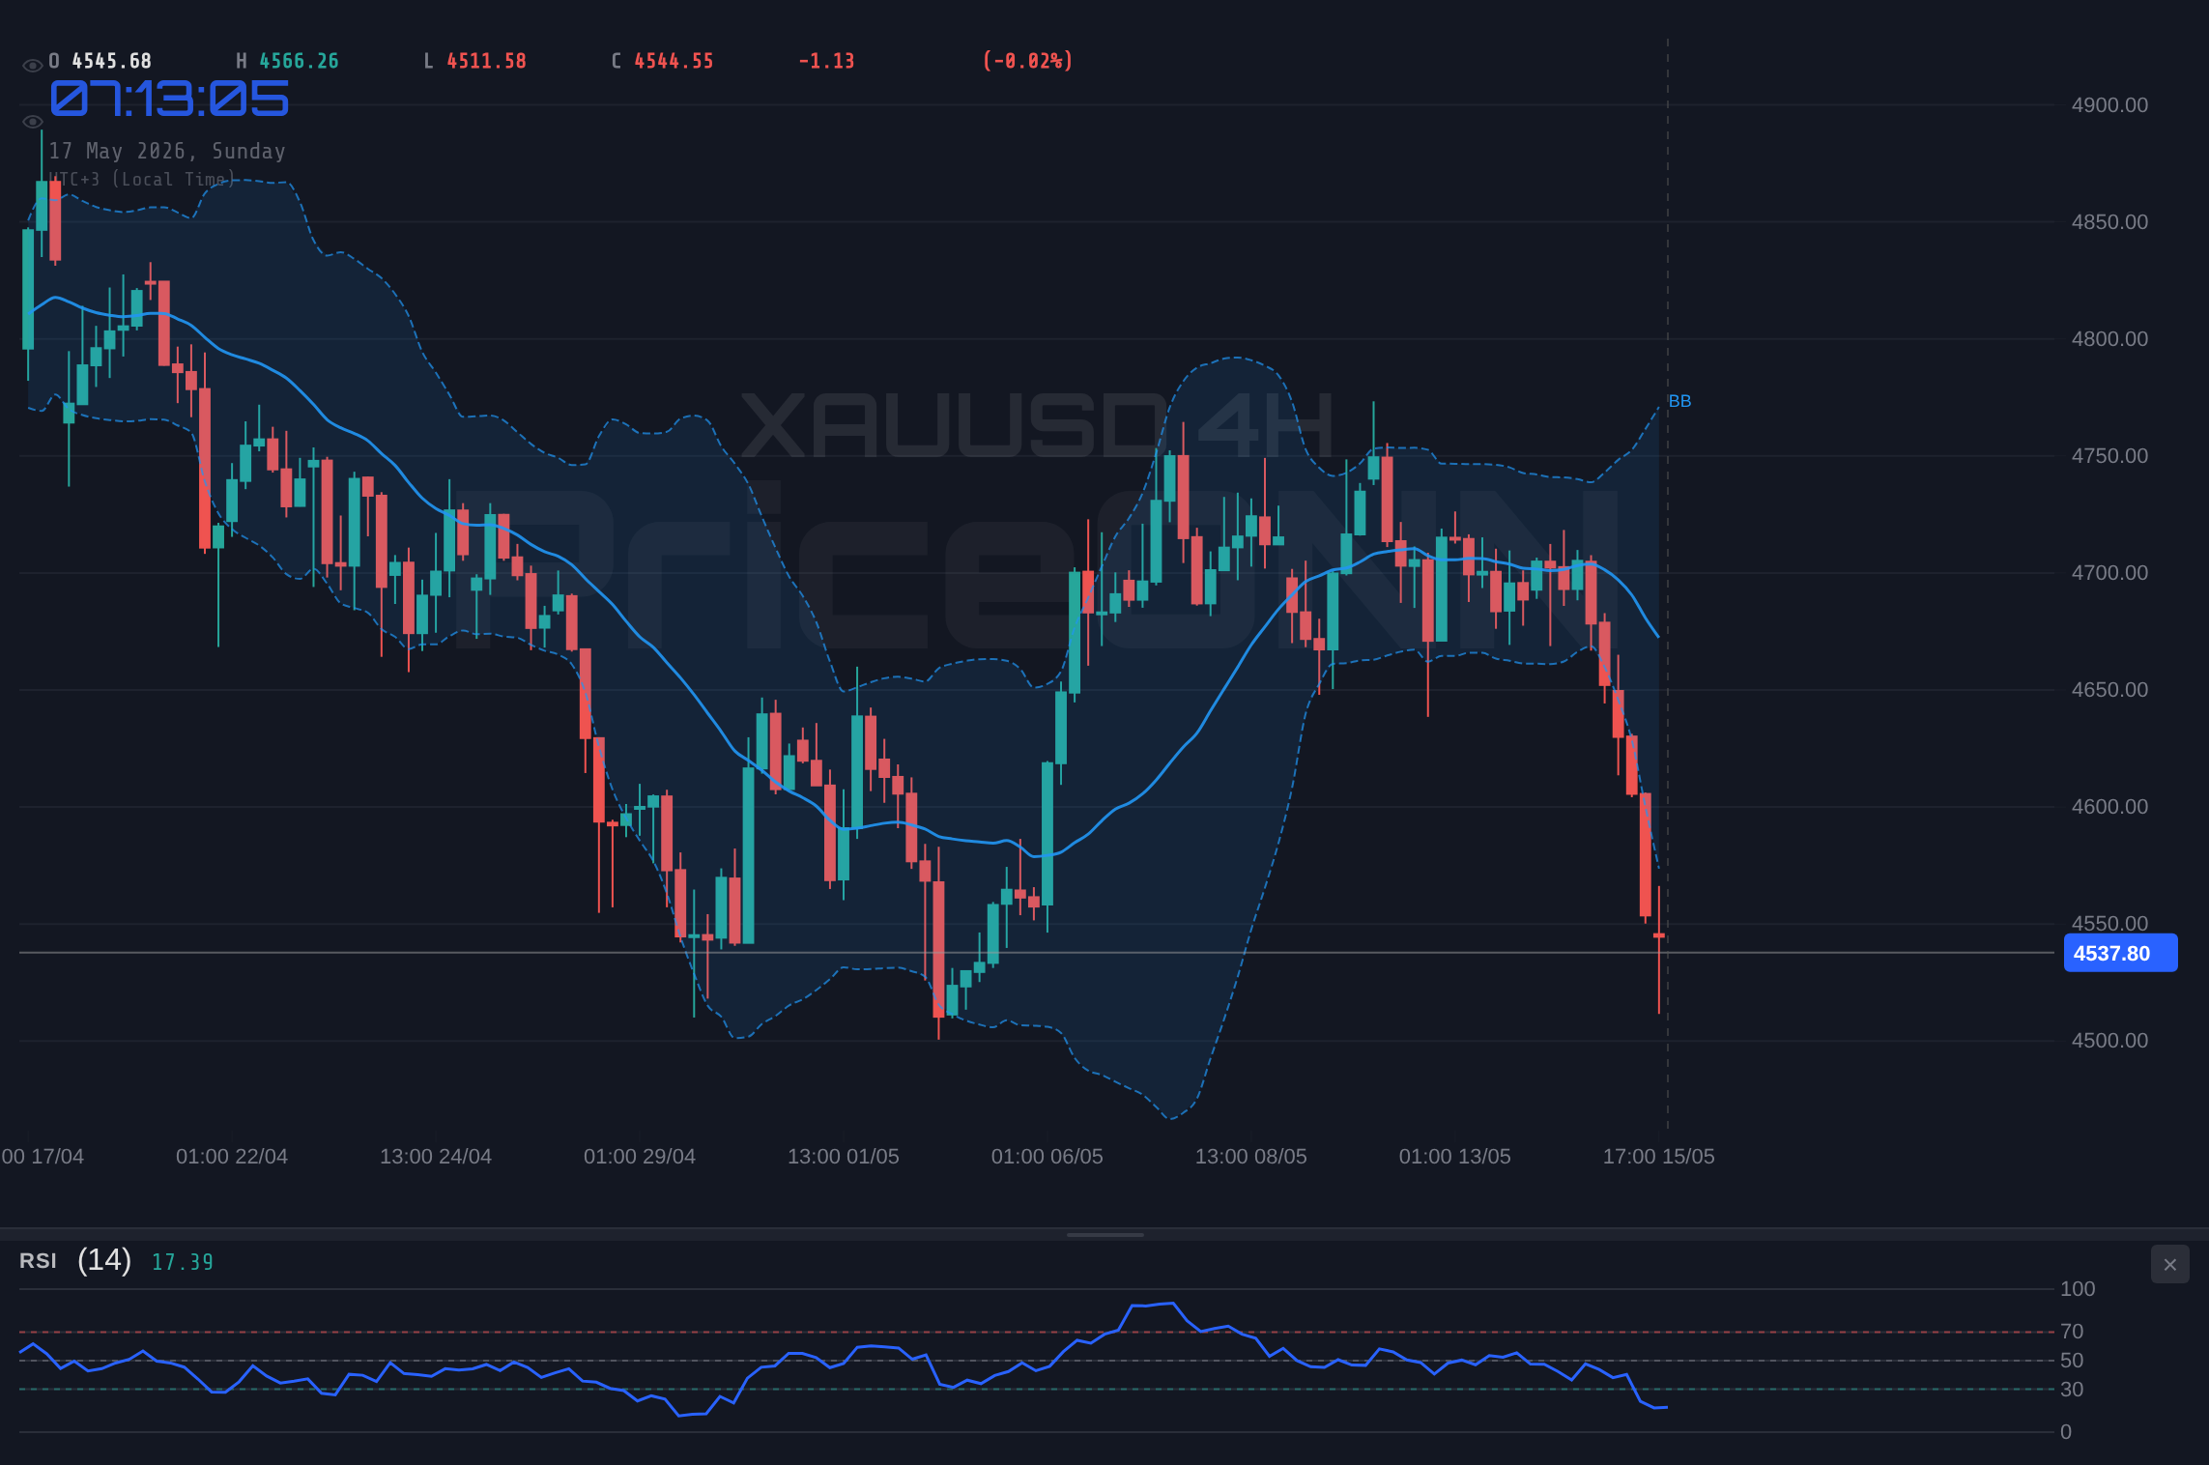Click the BB Bollinger Bands label
The height and width of the screenshot is (1465, 2209).
tap(1679, 401)
